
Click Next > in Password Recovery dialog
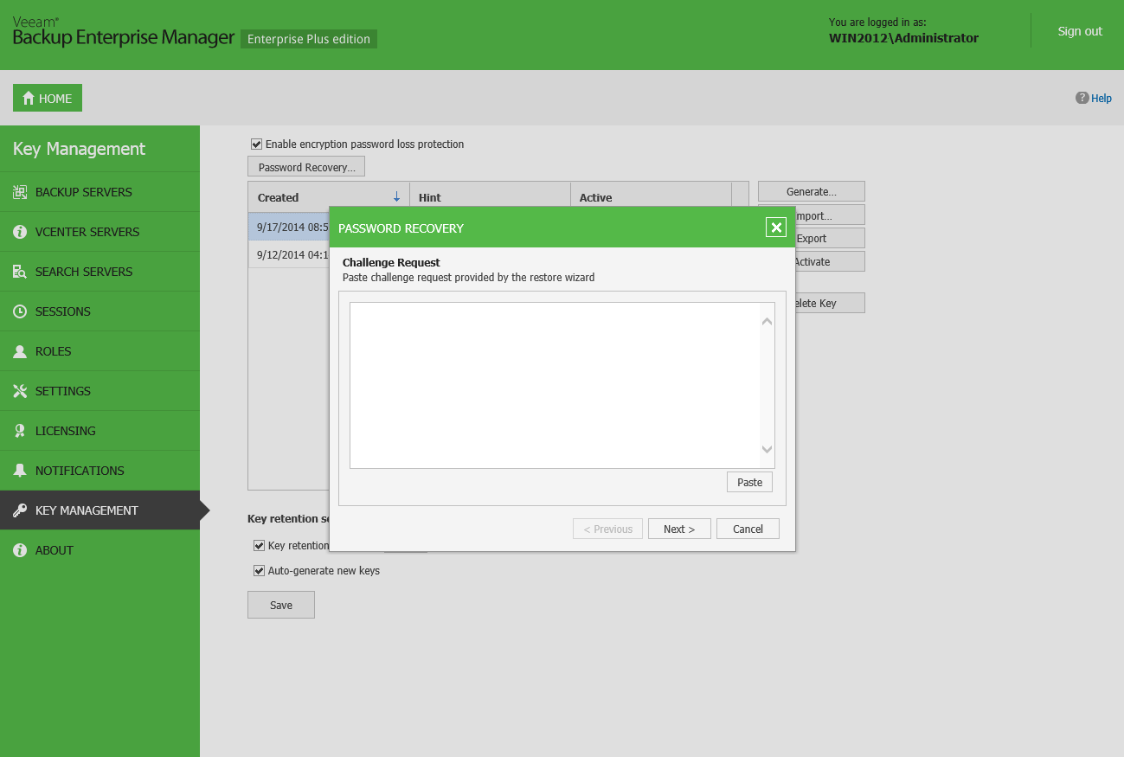(x=679, y=529)
